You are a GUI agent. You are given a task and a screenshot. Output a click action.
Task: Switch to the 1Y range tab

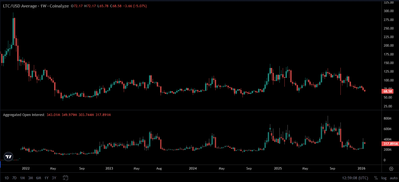pyautogui.click(x=46, y=178)
